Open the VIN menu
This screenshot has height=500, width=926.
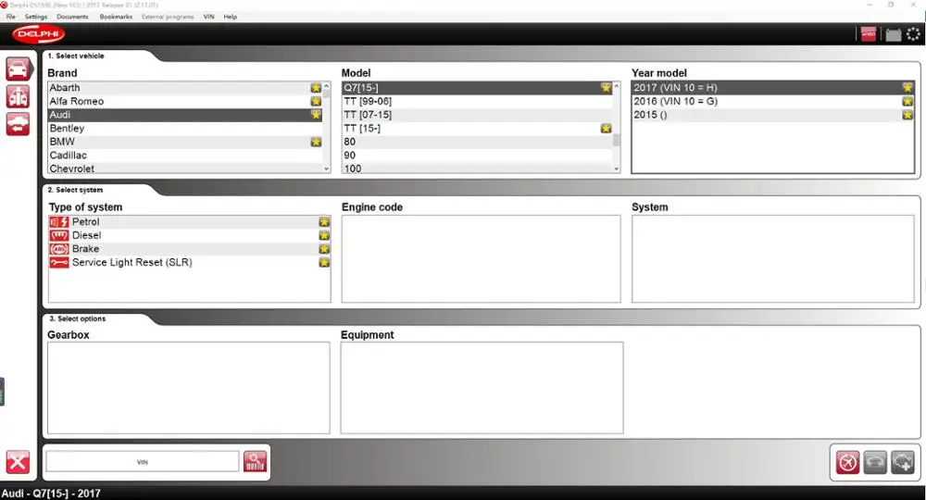click(x=208, y=17)
